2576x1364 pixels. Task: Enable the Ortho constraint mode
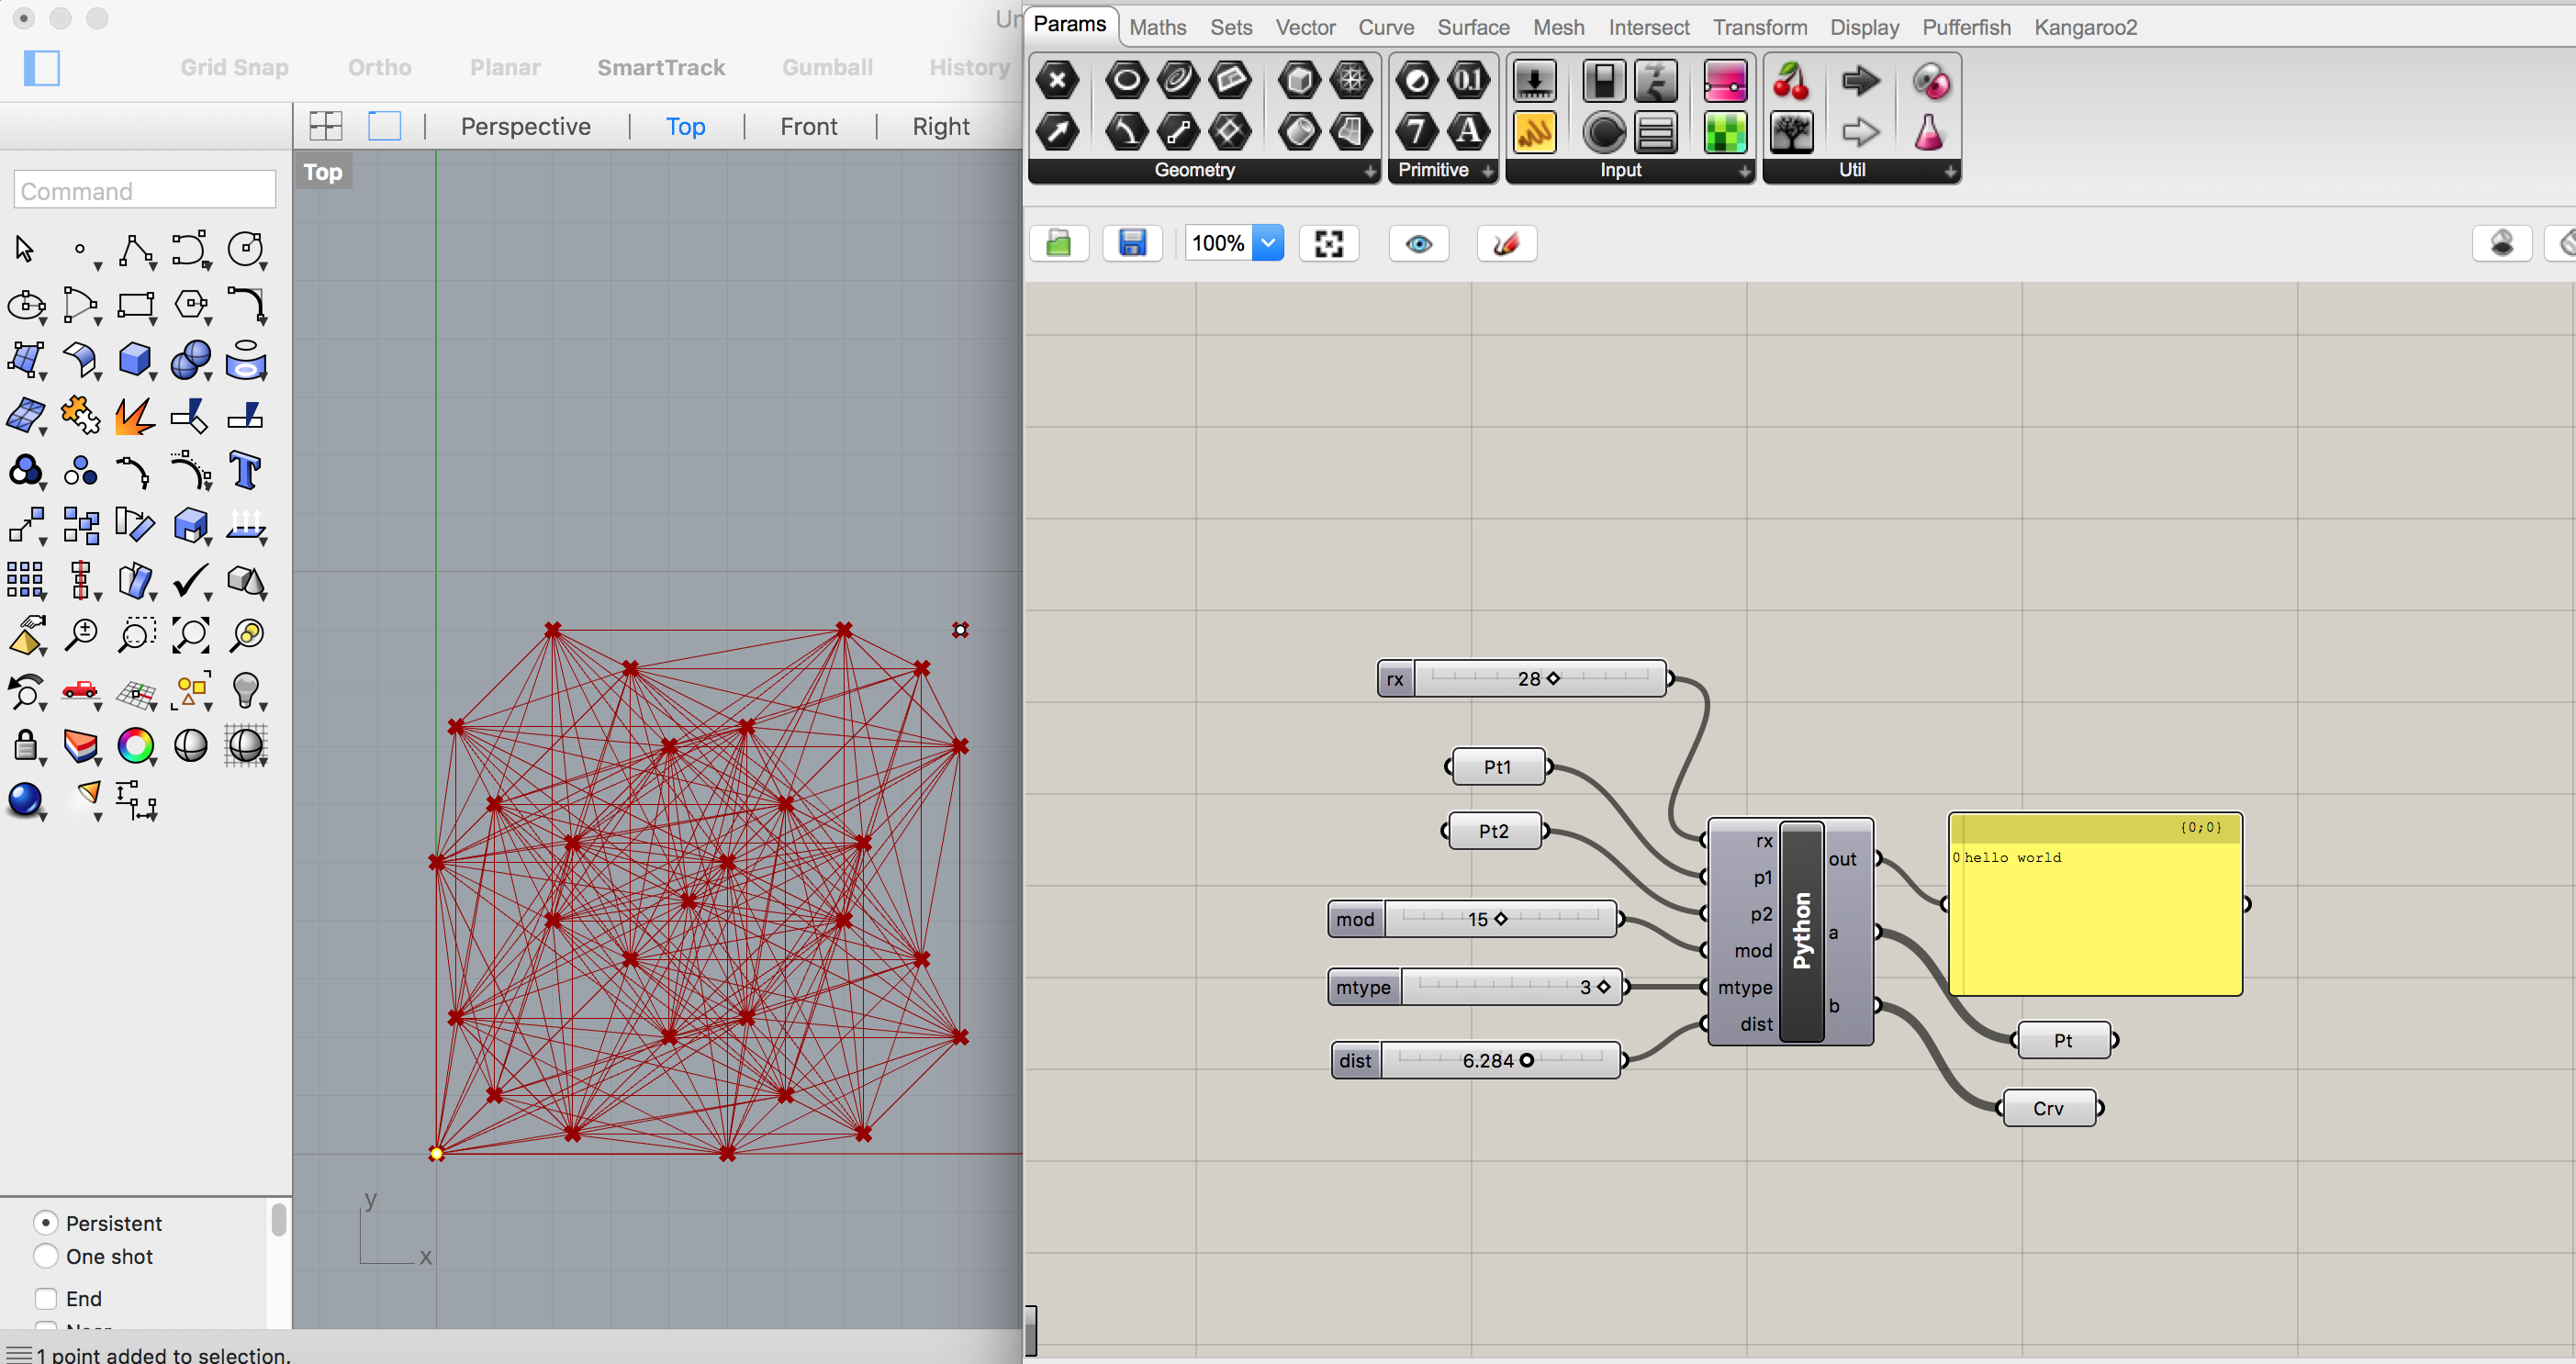(x=376, y=66)
